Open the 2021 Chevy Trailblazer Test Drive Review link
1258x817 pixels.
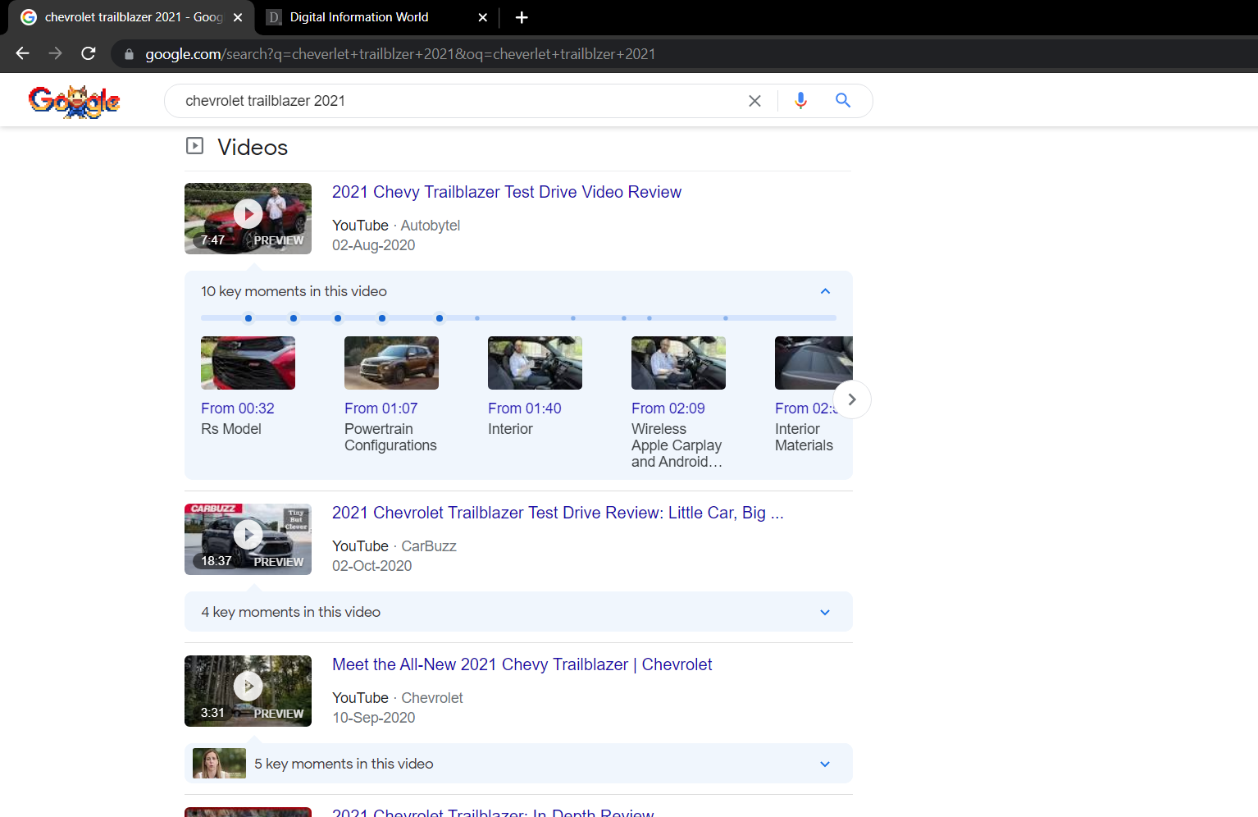pos(506,191)
